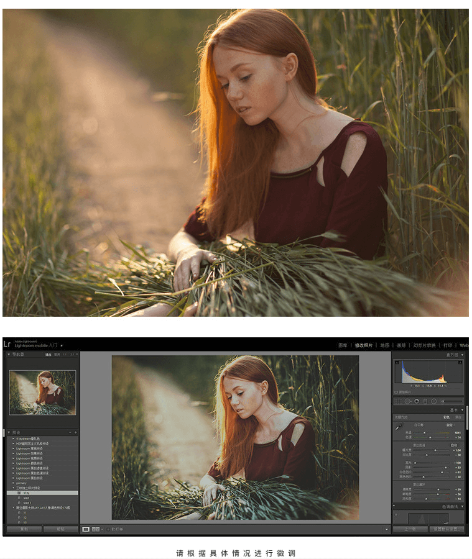Image resolution: width=472 pixels, height=559 pixels.
Task: Click the minus to remove preset
Action: [70, 432]
